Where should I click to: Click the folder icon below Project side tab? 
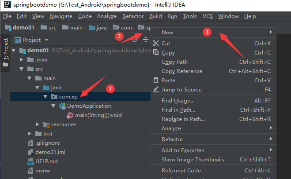6,65
